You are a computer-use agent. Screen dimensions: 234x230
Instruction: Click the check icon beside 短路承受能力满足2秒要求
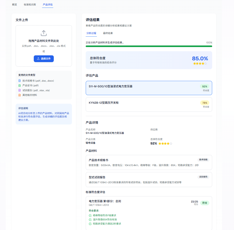pyautogui.click(x=90, y=224)
